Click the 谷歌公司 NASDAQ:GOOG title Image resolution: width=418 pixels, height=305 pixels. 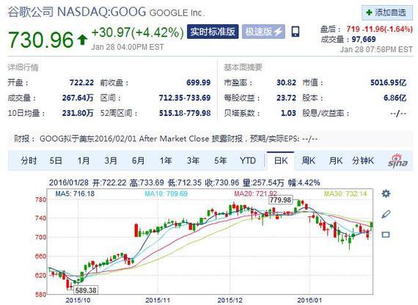77,12
